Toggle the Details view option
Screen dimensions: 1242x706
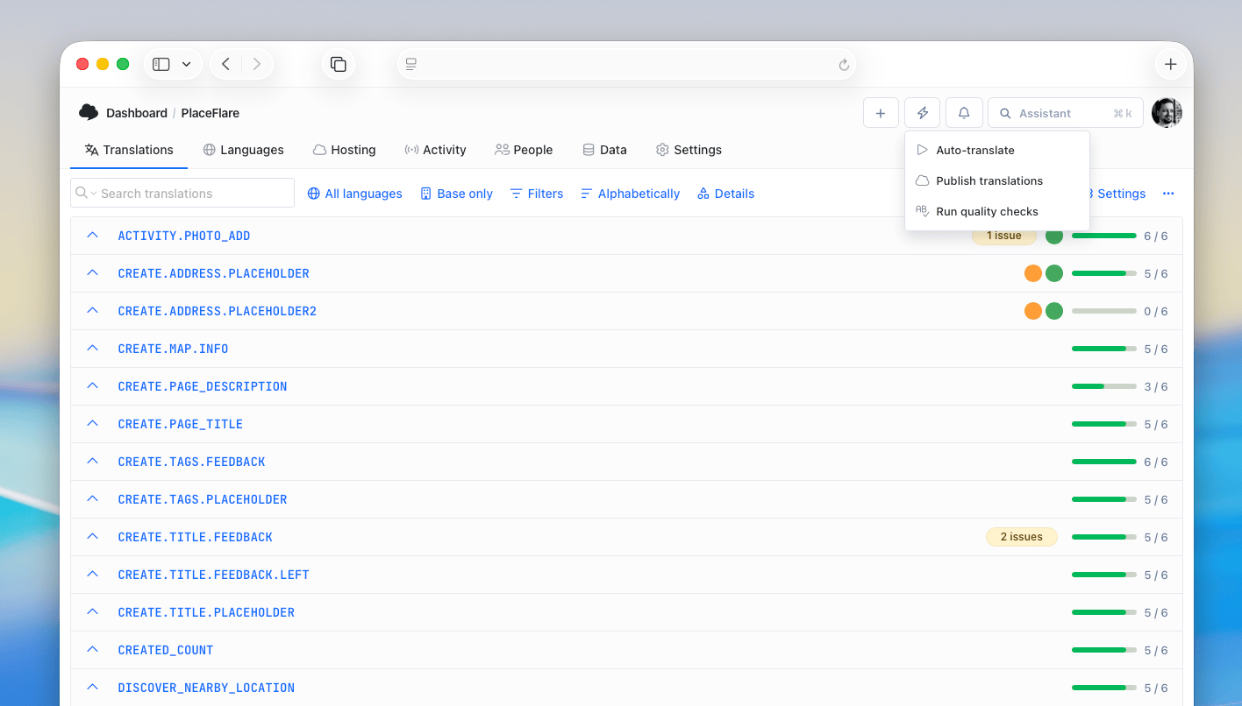click(725, 194)
